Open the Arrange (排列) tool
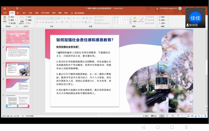209x131 pixels. click(x=135, y=18)
